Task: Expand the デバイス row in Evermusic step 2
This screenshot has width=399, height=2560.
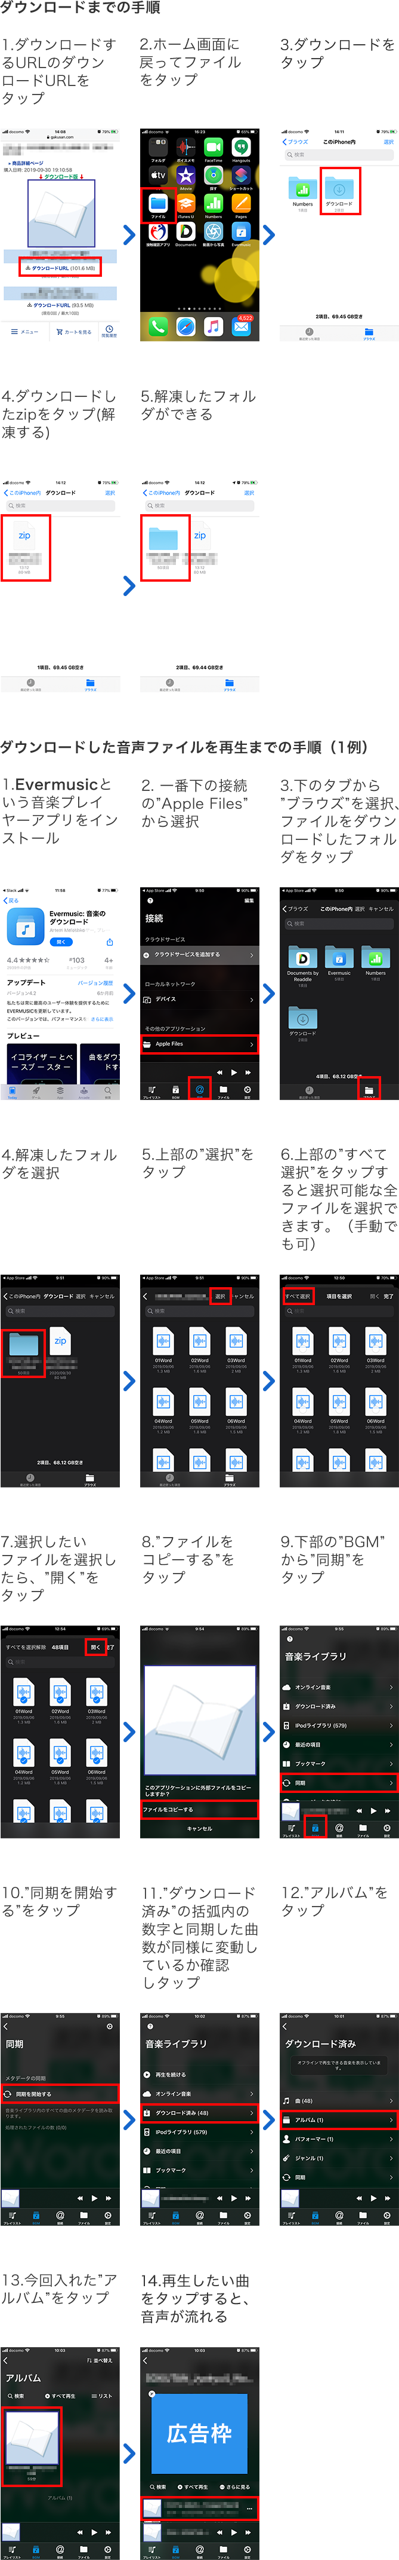Action: [x=199, y=999]
